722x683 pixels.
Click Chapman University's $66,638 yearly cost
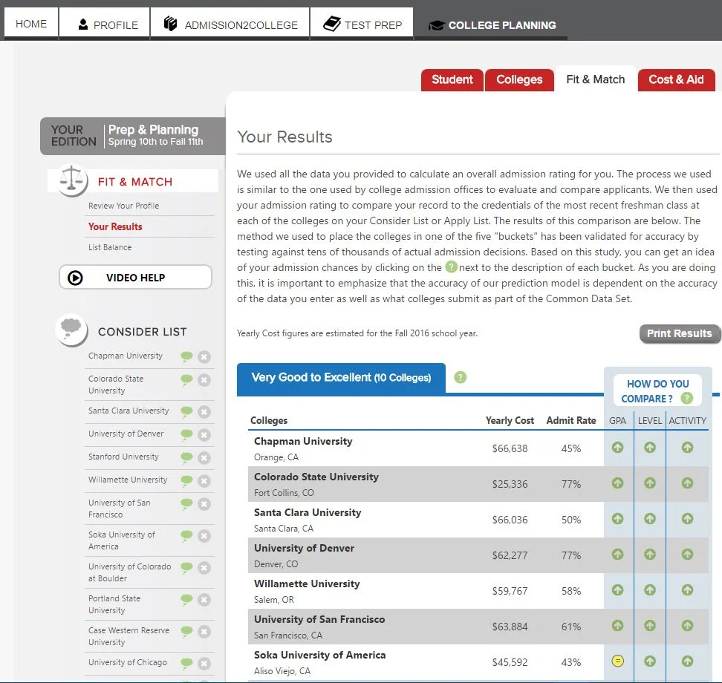point(510,448)
